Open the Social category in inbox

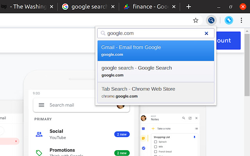[57, 134]
